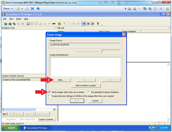
Task: Click VMware network adapter device icon
Action: click(x=145, y=9)
